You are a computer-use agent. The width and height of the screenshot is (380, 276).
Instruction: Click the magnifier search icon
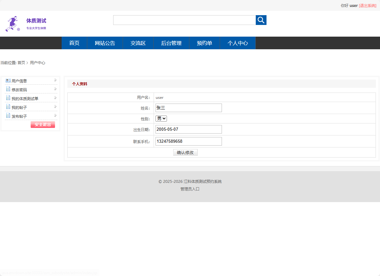pos(261,20)
